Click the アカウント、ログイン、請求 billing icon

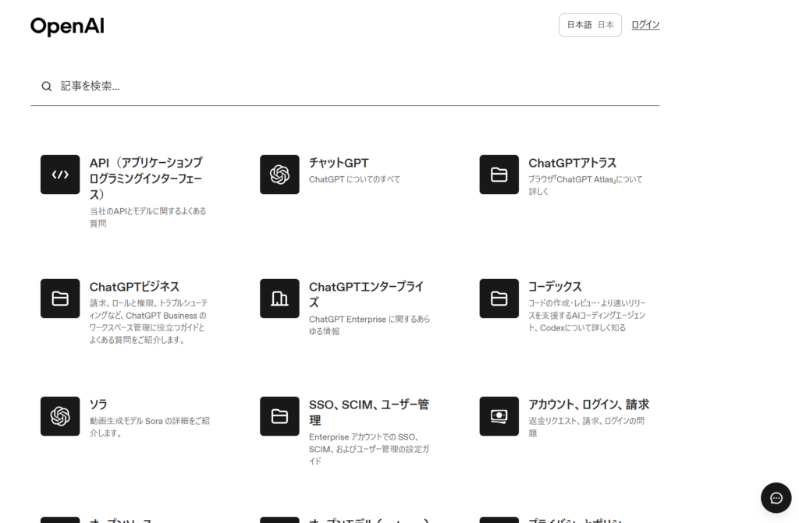pos(499,416)
